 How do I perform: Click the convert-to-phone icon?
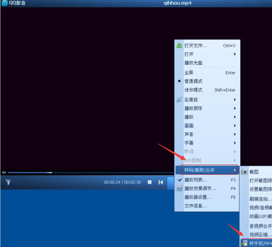(245, 244)
